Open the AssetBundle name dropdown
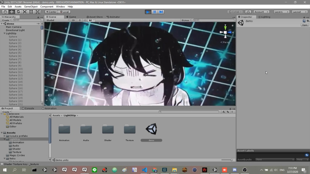The width and height of the screenshot is (310, 174). pos(275,159)
